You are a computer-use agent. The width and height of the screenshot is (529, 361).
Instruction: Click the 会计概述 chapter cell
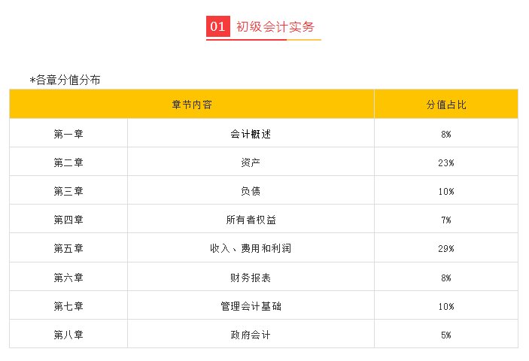click(251, 134)
